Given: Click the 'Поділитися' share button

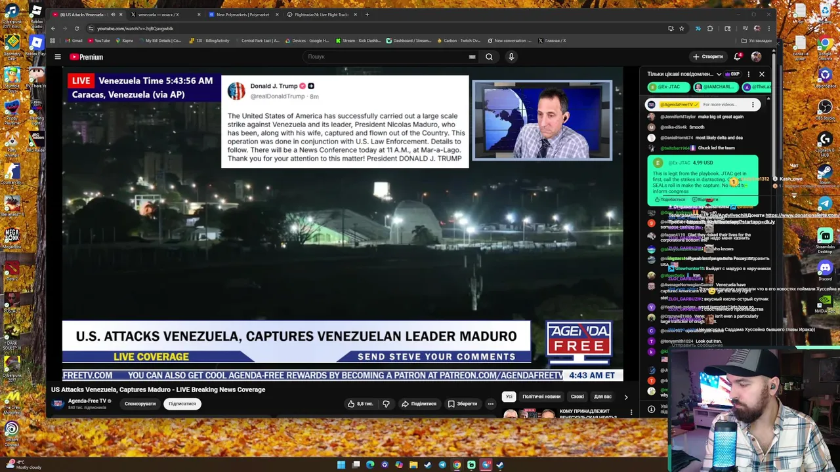Looking at the screenshot, I should pyautogui.click(x=419, y=404).
